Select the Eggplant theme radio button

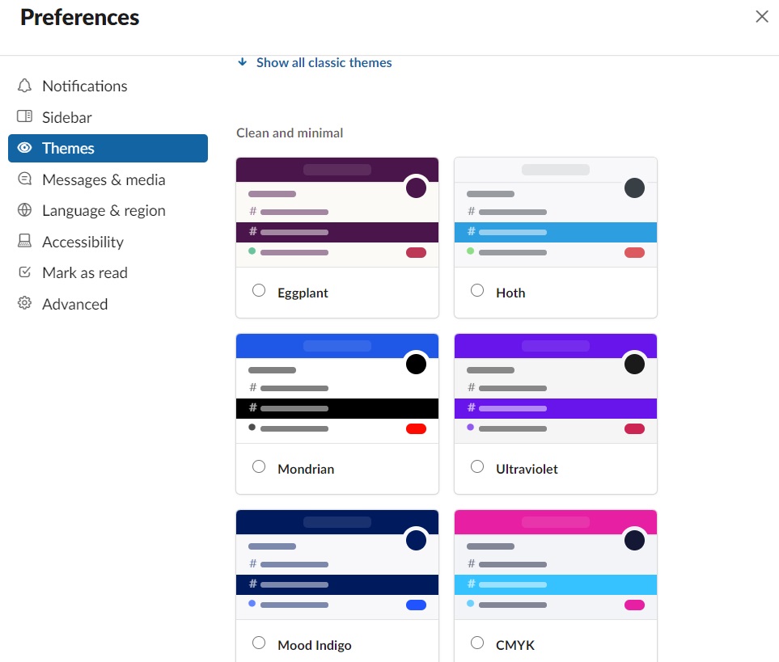click(259, 290)
